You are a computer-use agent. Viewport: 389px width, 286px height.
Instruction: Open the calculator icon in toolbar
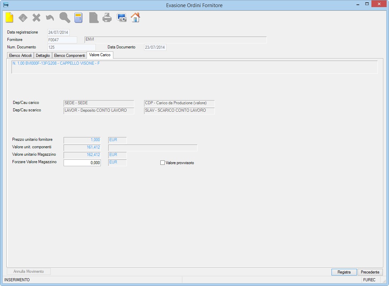(x=78, y=18)
